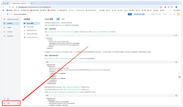
Task: Open the g150s bookmark folder
Action: [120, 10]
